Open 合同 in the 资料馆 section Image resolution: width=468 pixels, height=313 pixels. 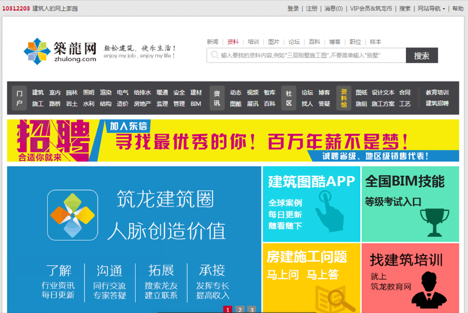coord(405,93)
